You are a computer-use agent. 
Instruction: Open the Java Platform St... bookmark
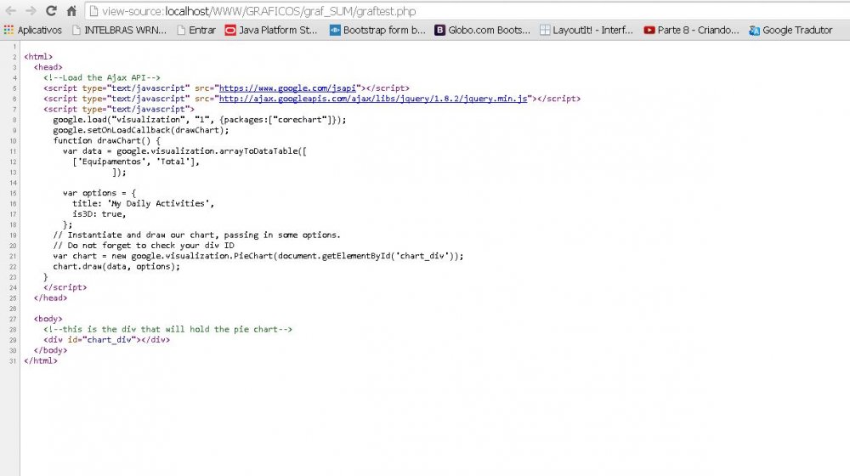(x=271, y=30)
